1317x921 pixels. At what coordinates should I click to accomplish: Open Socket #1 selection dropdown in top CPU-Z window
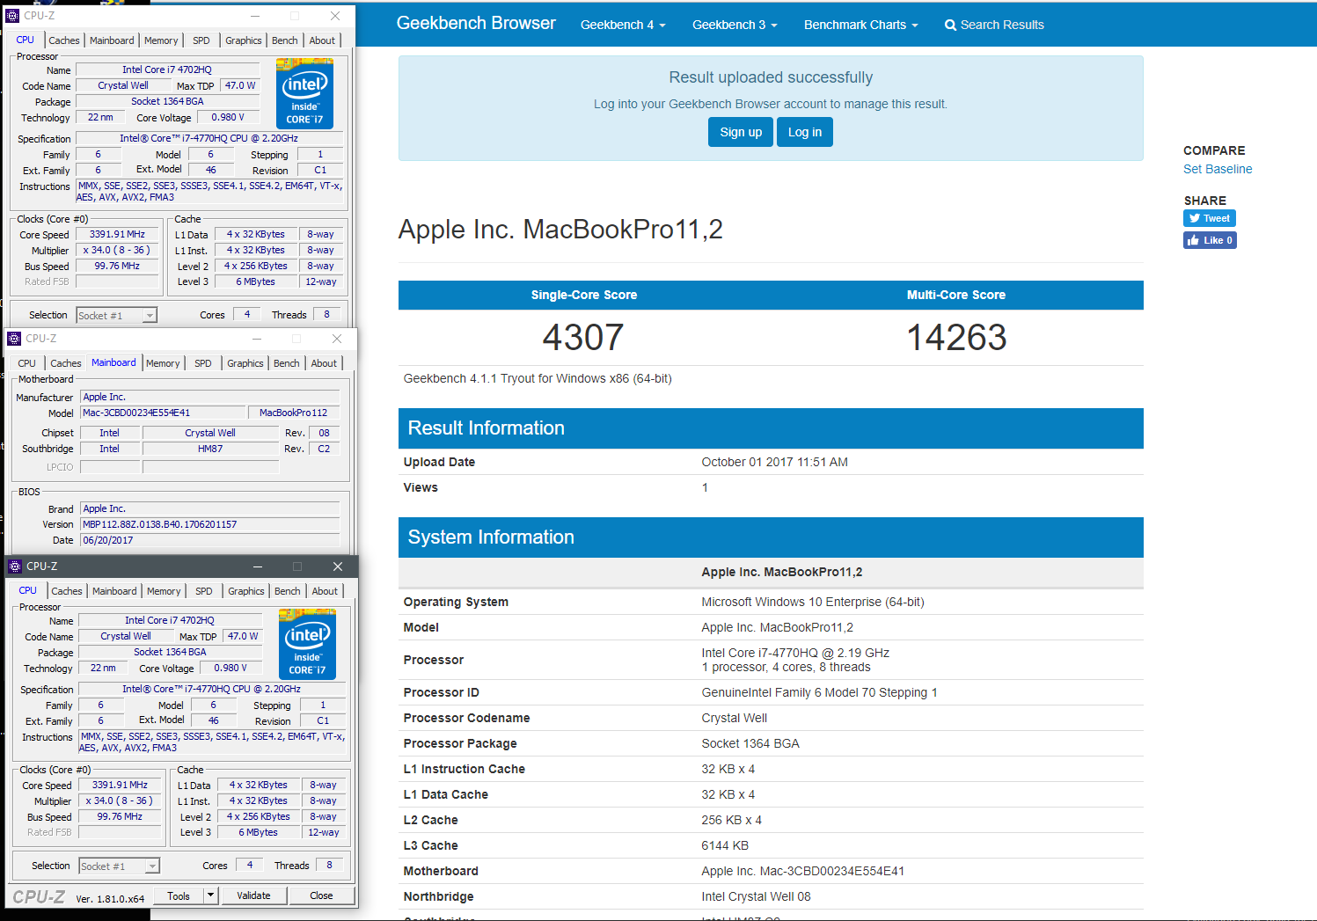(x=150, y=316)
